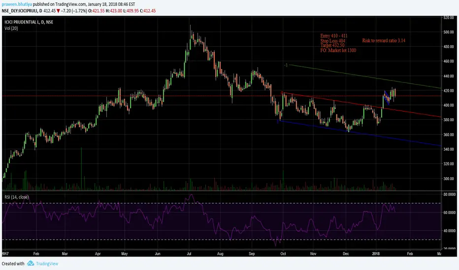Select the 'Risk to reward ratio 3.14' note
Image resolution: width=459 pixels, height=270 pixels.
tap(384, 41)
